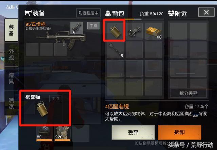Select the helmet with durability 80
This screenshot has height=150, width=217.
coord(44,133)
